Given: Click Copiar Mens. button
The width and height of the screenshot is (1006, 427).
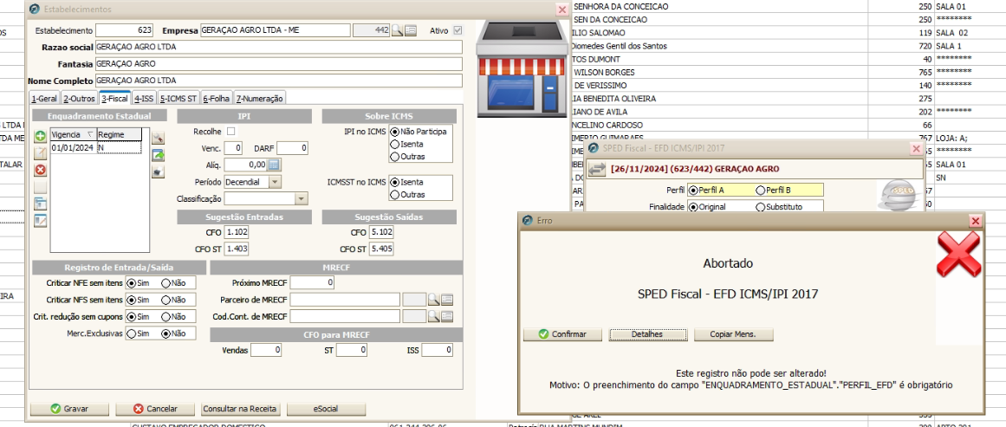Looking at the screenshot, I should click(x=733, y=334).
